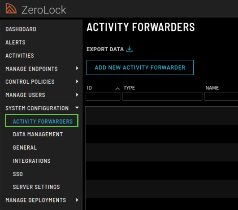238x210 pixels.
Task: Open the SSO configuration page
Action: 18,174
